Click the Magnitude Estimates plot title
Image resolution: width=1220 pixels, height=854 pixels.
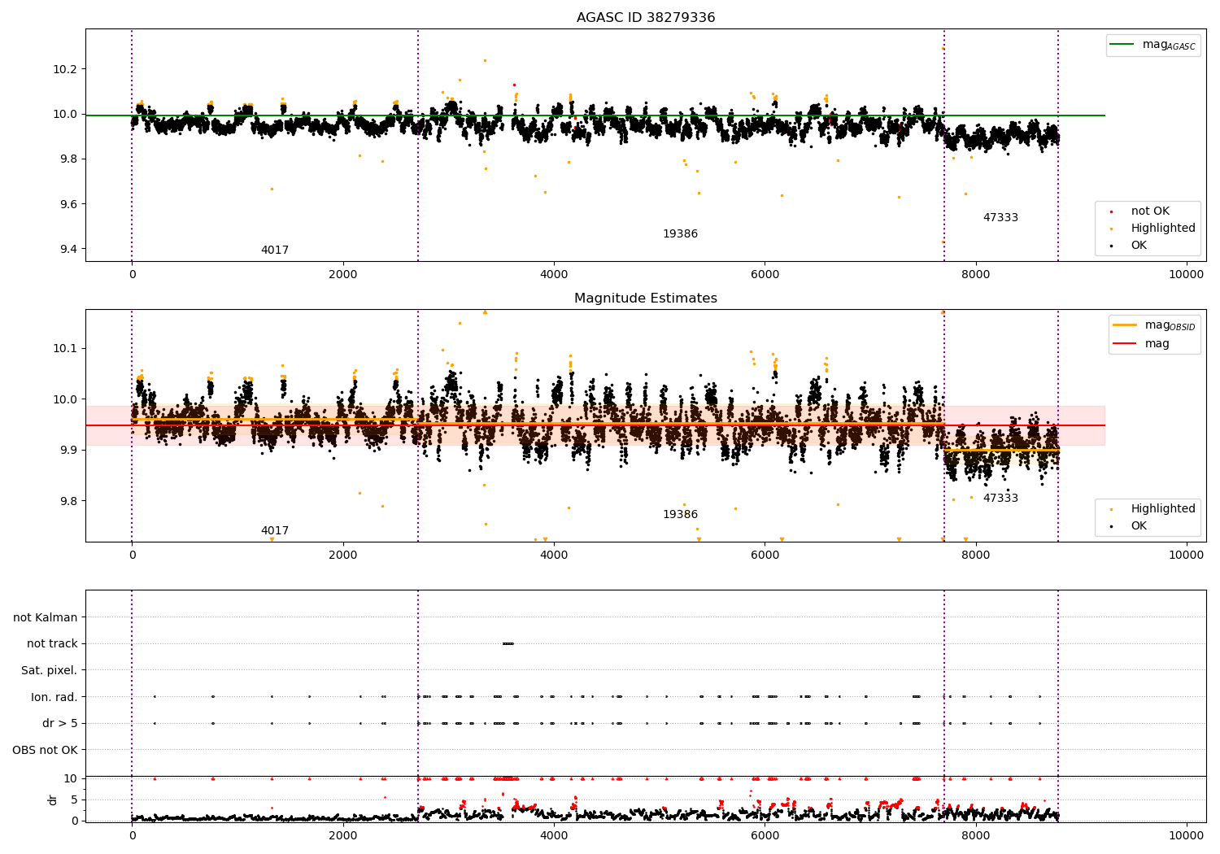pyautogui.click(x=646, y=298)
